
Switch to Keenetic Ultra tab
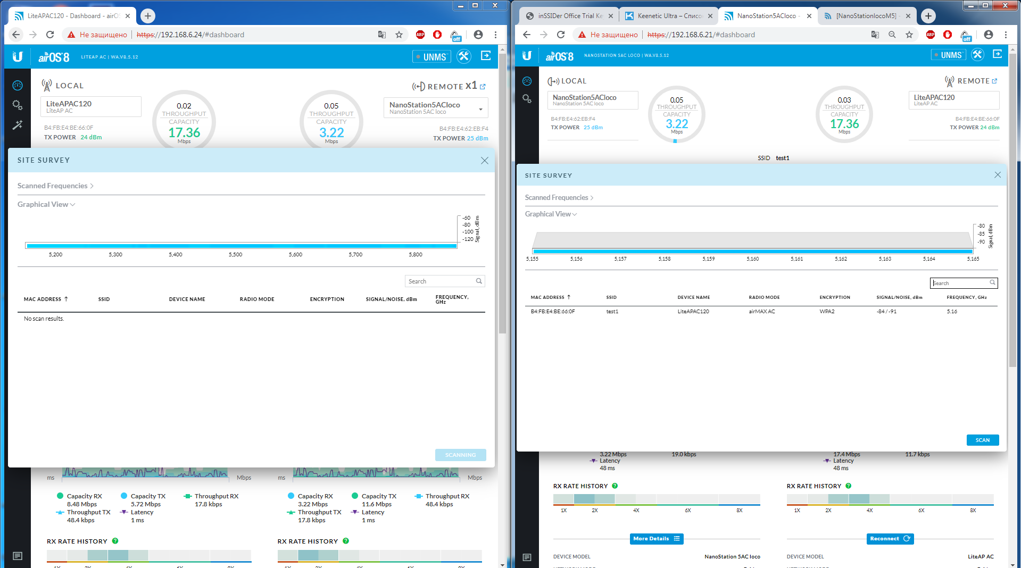(669, 16)
